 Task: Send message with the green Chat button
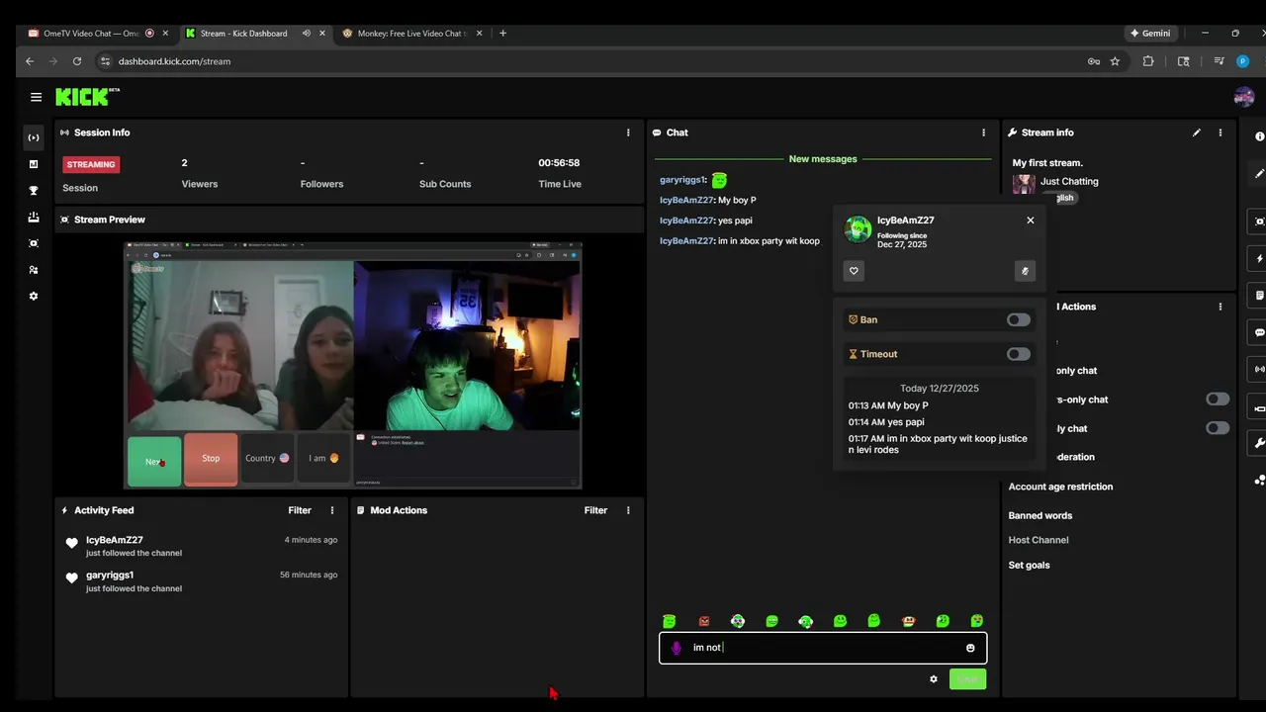click(967, 679)
